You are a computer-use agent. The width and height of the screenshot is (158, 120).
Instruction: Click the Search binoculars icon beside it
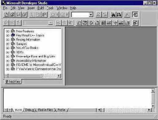(119, 14)
